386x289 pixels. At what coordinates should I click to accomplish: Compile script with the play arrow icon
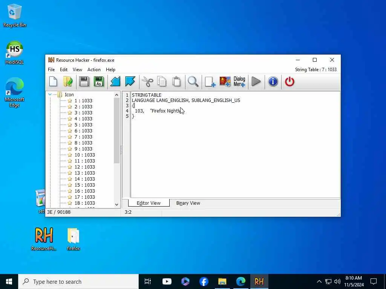pyautogui.click(x=256, y=82)
